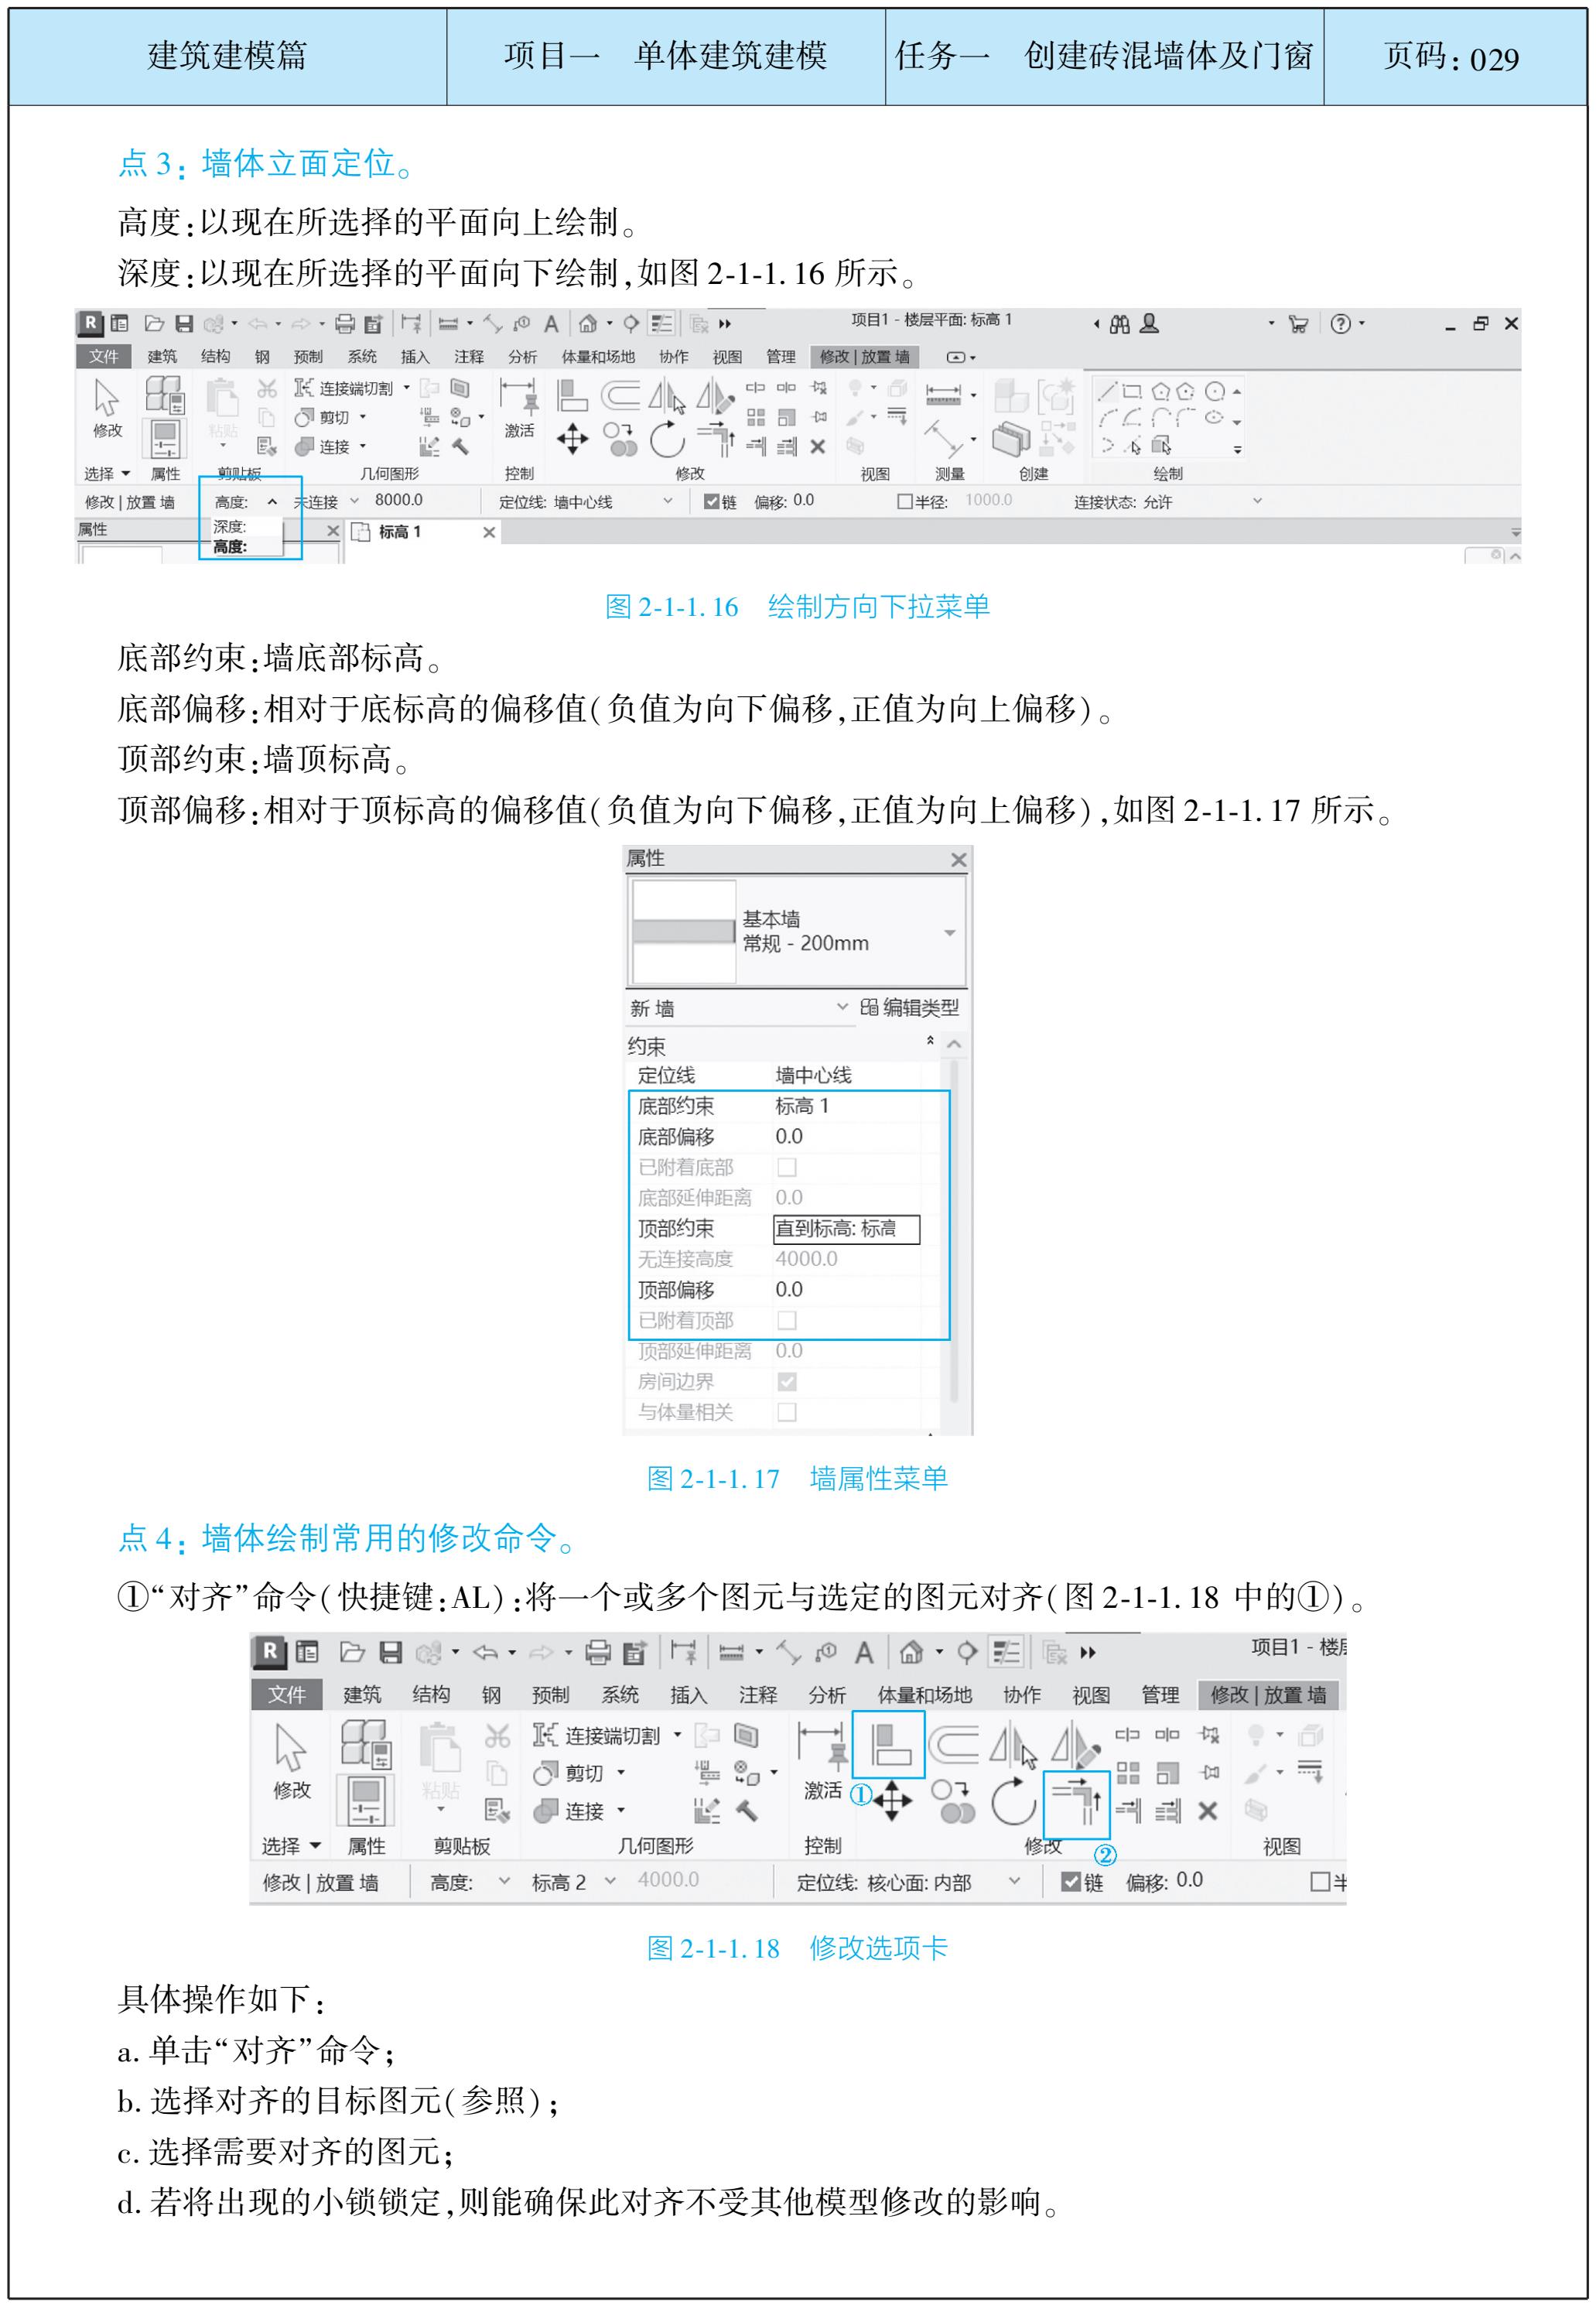This screenshot has width=1596, height=2305.
Task: Select the Rotate tool in Figure 2-1-1.18 ribbon
Action: pos(1013,1802)
